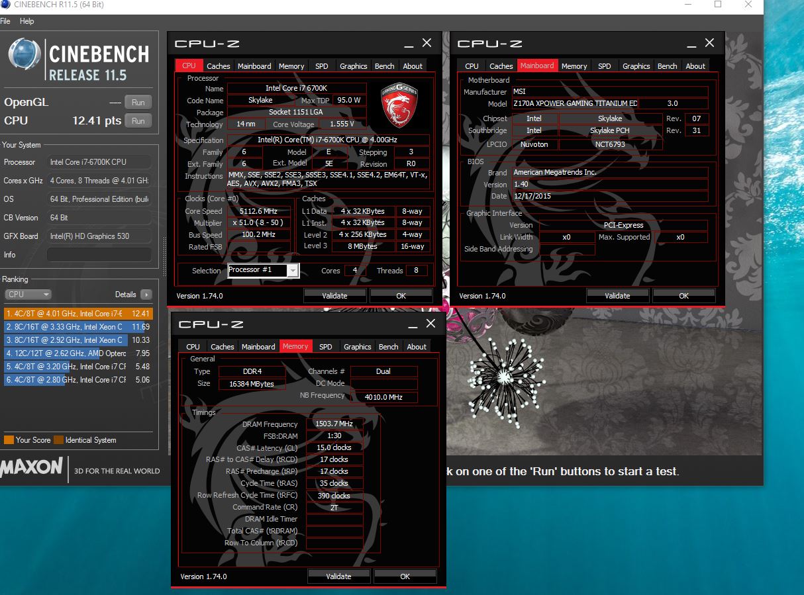Switch to Bench tab in Memory window
The image size is (804, 595).
[x=389, y=347]
